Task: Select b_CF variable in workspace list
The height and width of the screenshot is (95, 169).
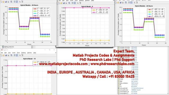Action: tap(121, 66)
